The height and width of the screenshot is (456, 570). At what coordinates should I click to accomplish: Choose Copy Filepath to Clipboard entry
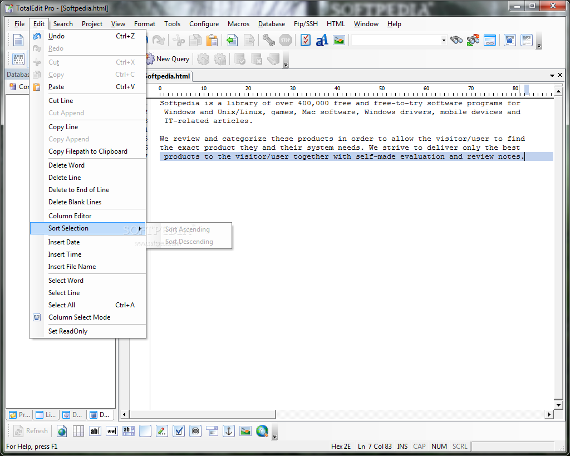[87, 151]
